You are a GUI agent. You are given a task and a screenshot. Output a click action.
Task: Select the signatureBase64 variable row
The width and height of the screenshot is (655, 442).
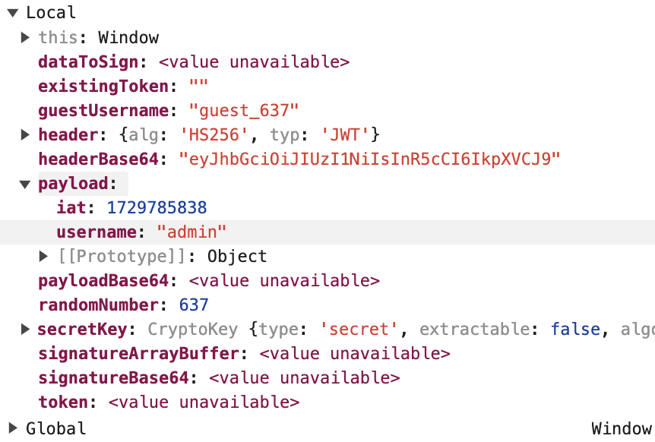[x=327, y=377]
